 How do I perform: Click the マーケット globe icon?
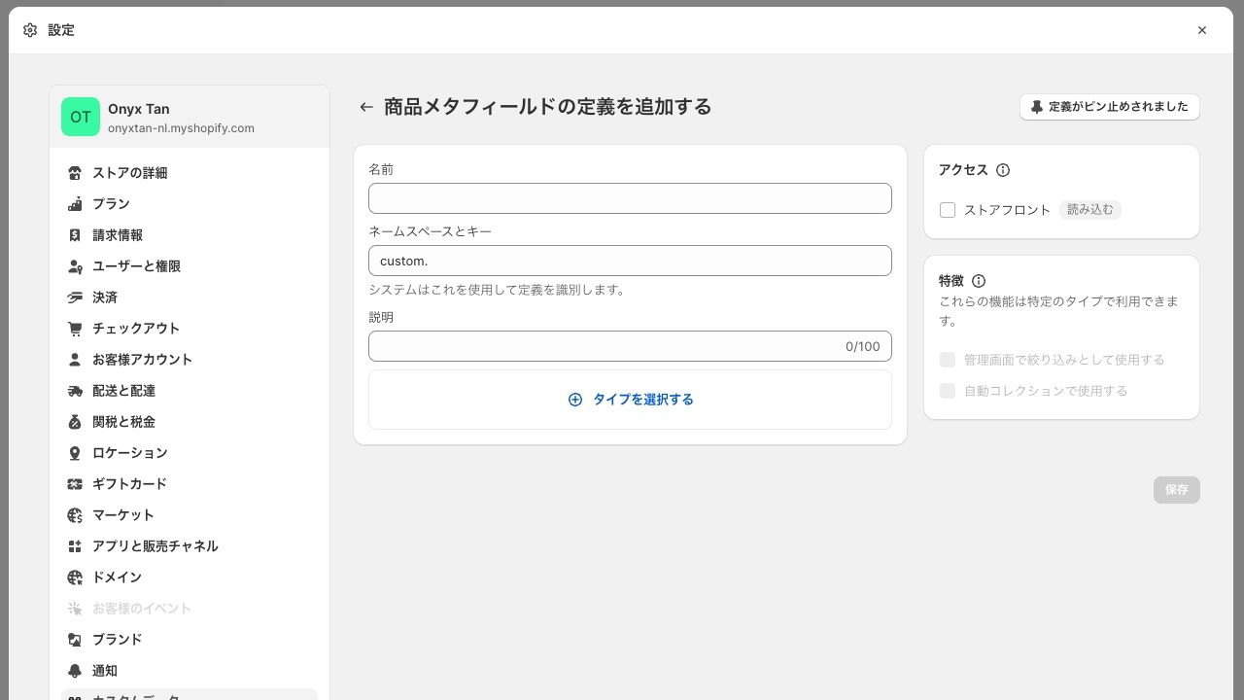(75, 515)
